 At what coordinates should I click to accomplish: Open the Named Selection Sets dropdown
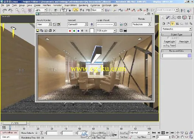pyautogui.click(x=177, y=10)
